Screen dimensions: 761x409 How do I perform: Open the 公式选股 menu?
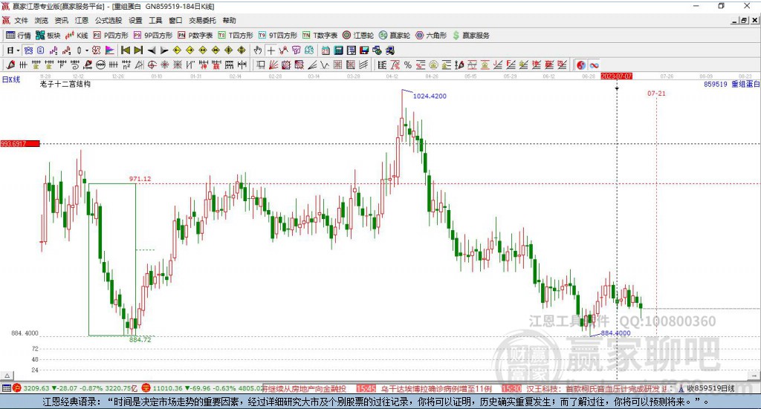coord(109,20)
